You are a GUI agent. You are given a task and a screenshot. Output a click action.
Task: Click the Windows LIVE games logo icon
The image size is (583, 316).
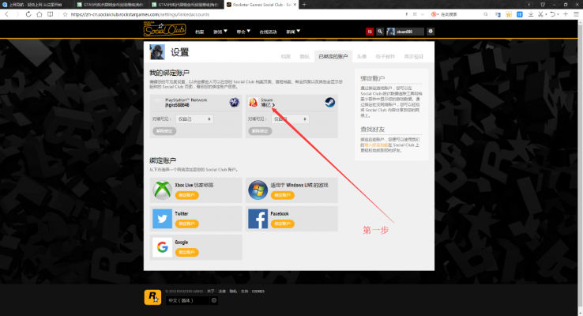(258, 190)
